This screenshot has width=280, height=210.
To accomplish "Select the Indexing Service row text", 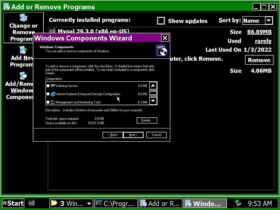I will coord(66,86).
